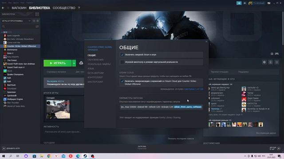Open the СООБЩЕСТВО tab

pyautogui.click(x=64, y=8)
